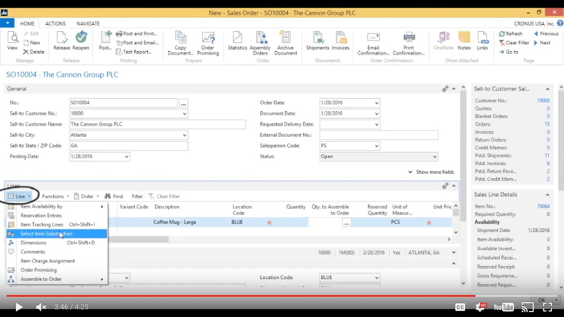Switch to the ACTIONS tab
564x317 pixels.
(55, 24)
